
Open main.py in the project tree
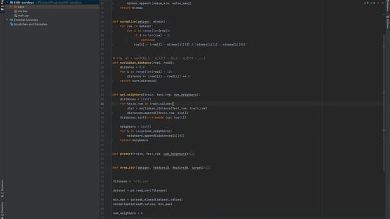coord(23,16)
